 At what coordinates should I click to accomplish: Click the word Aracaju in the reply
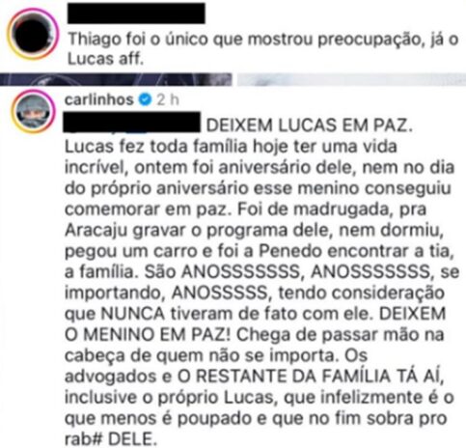pyautogui.click(x=96, y=231)
